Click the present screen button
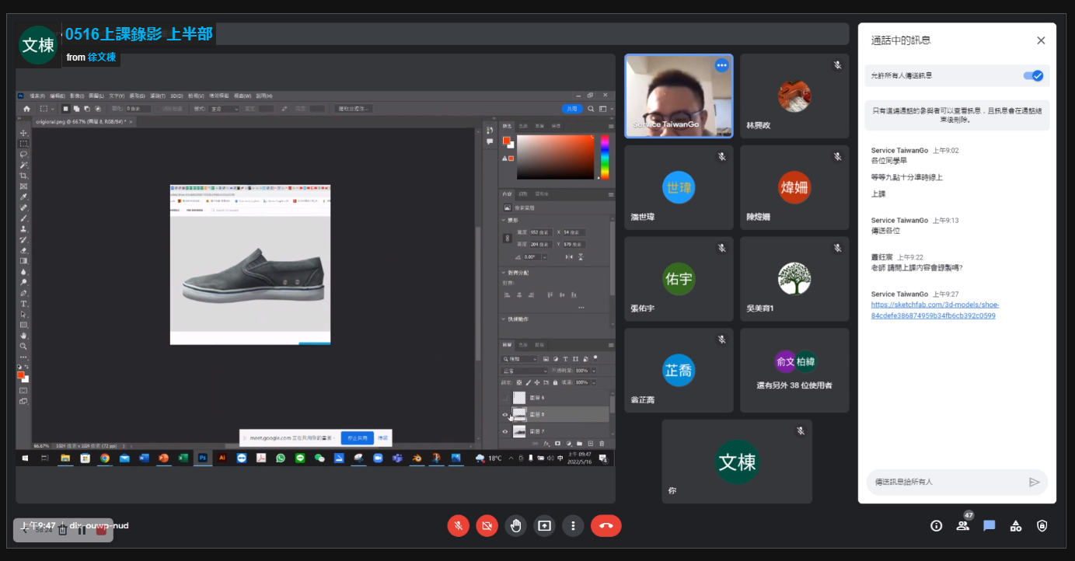1075x561 pixels. pyautogui.click(x=544, y=526)
